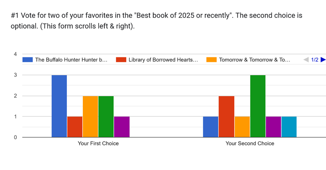Click the previous legend page arrow
Screen dimensions: 326x170
306,60
